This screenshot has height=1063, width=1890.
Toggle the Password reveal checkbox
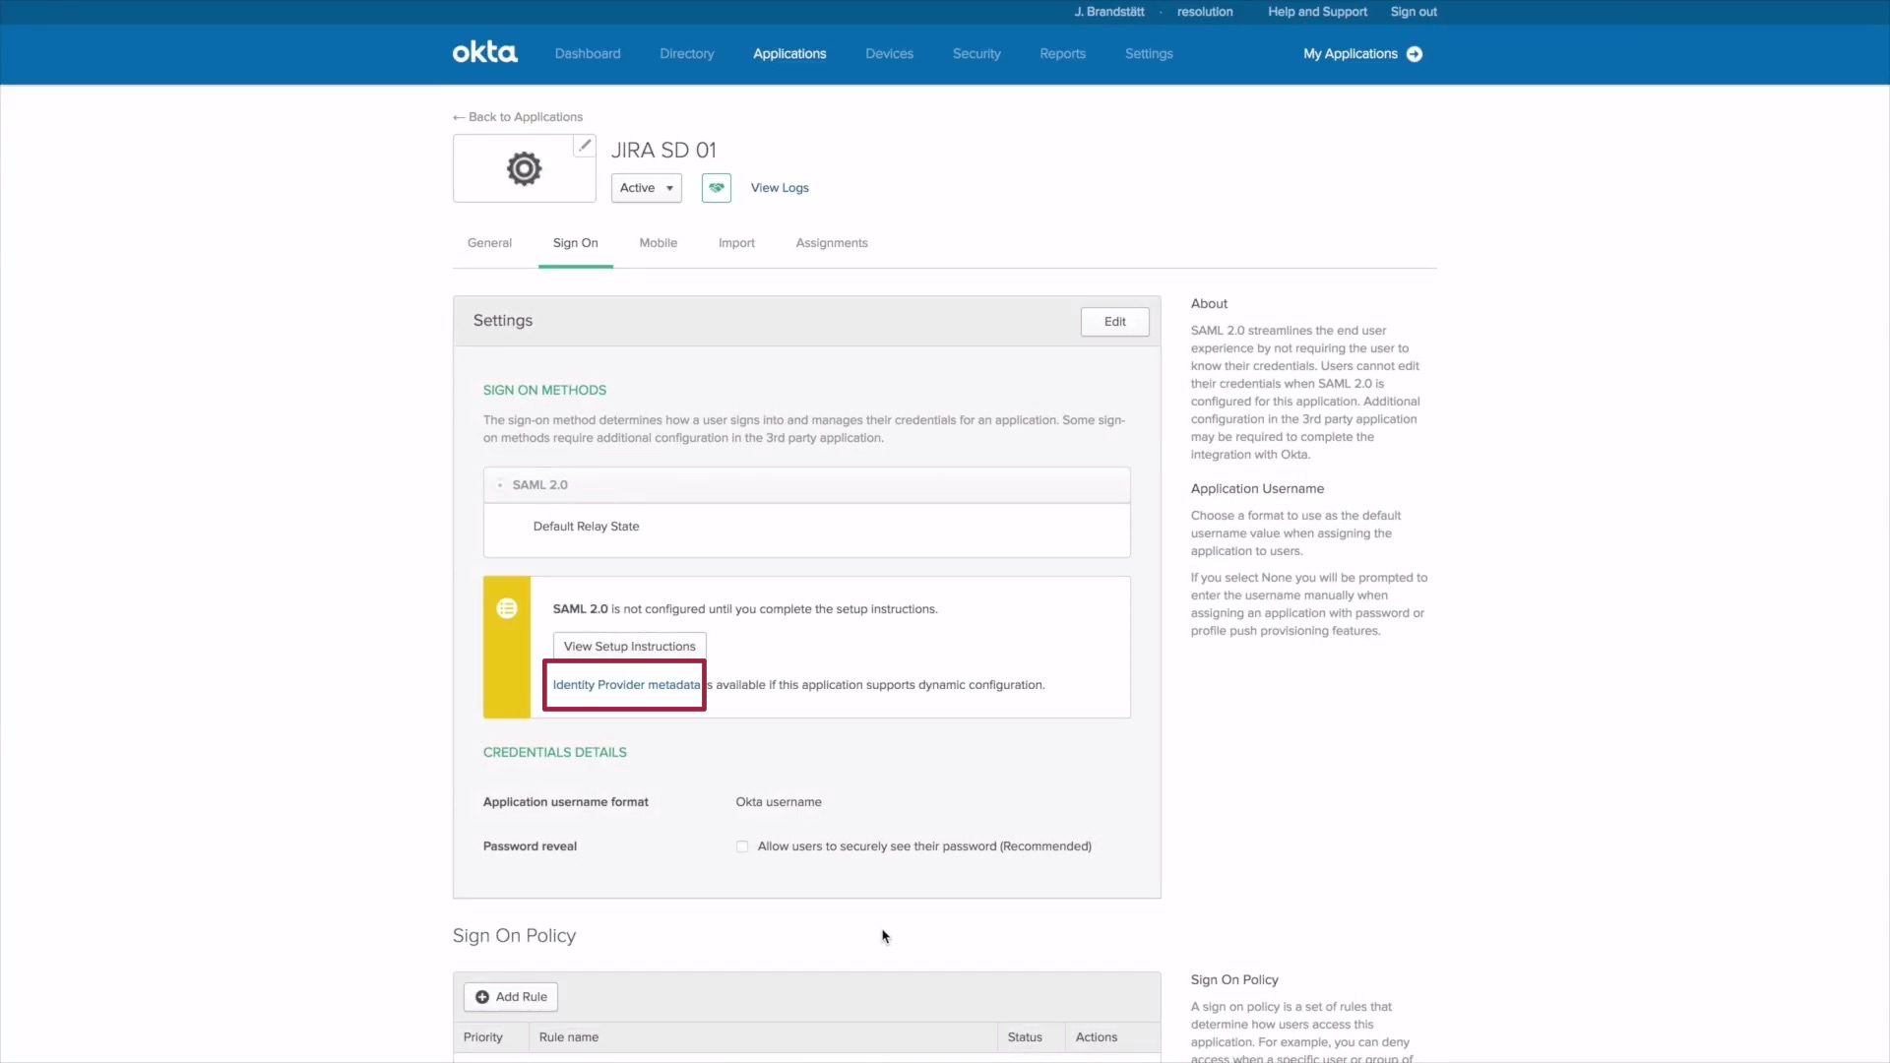coord(742,846)
